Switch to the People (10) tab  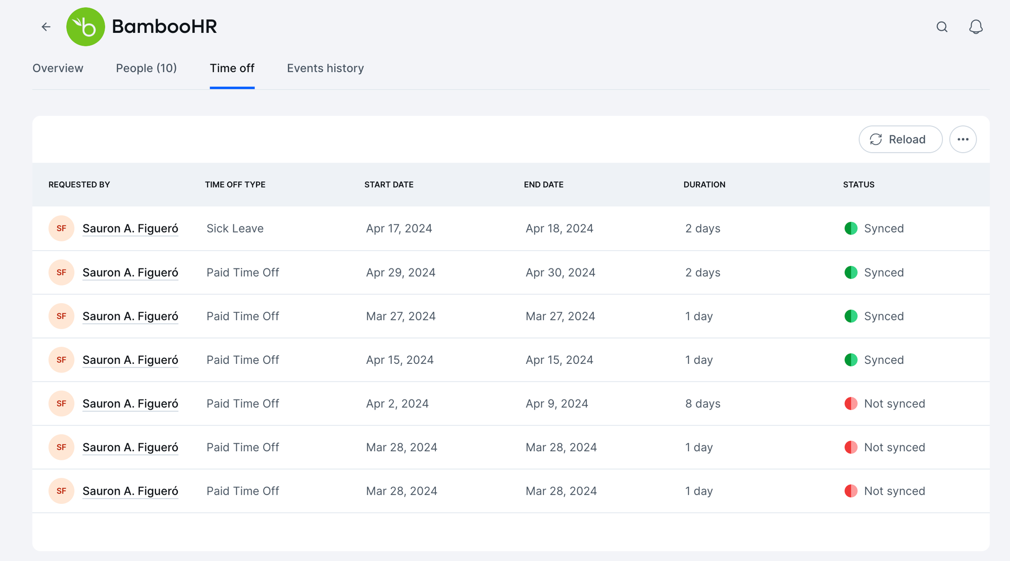coord(146,68)
